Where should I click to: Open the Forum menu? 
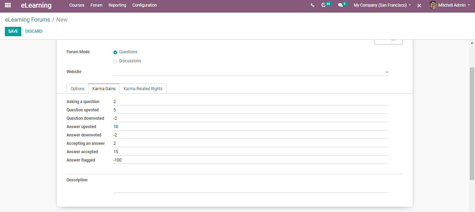[96, 5]
